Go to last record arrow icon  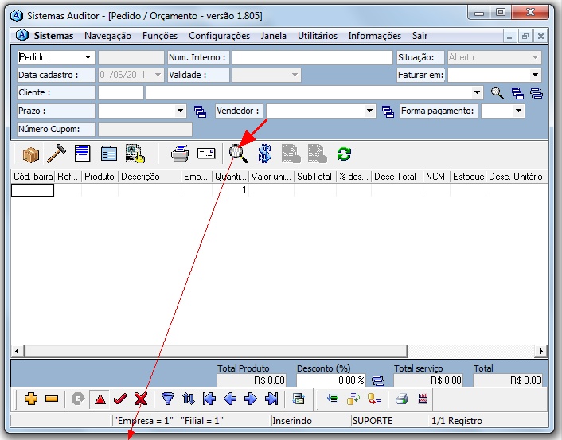pos(271,399)
